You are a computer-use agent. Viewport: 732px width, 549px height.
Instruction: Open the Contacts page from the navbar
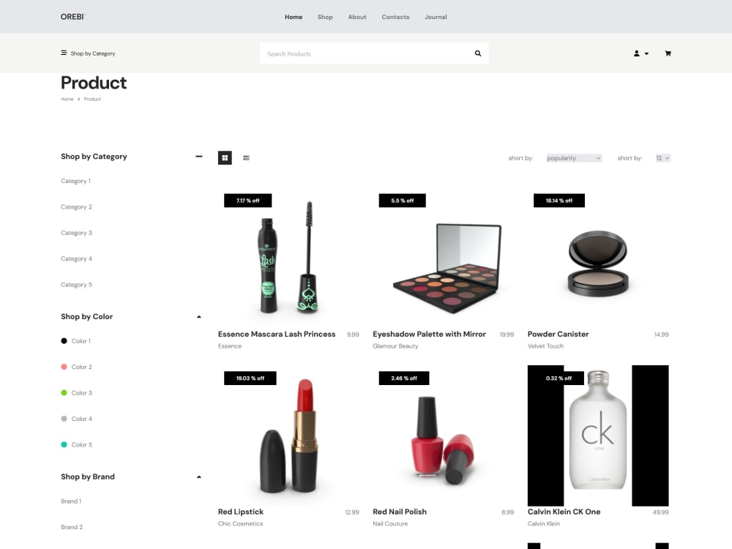click(395, 17)
